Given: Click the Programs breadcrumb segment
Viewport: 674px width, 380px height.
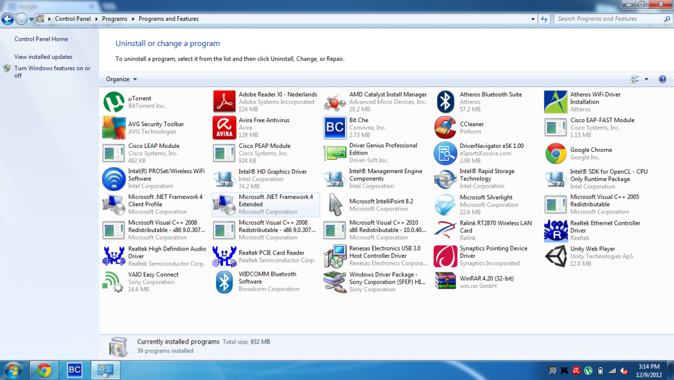Looking at the screenshot, I should click(115, 19).
